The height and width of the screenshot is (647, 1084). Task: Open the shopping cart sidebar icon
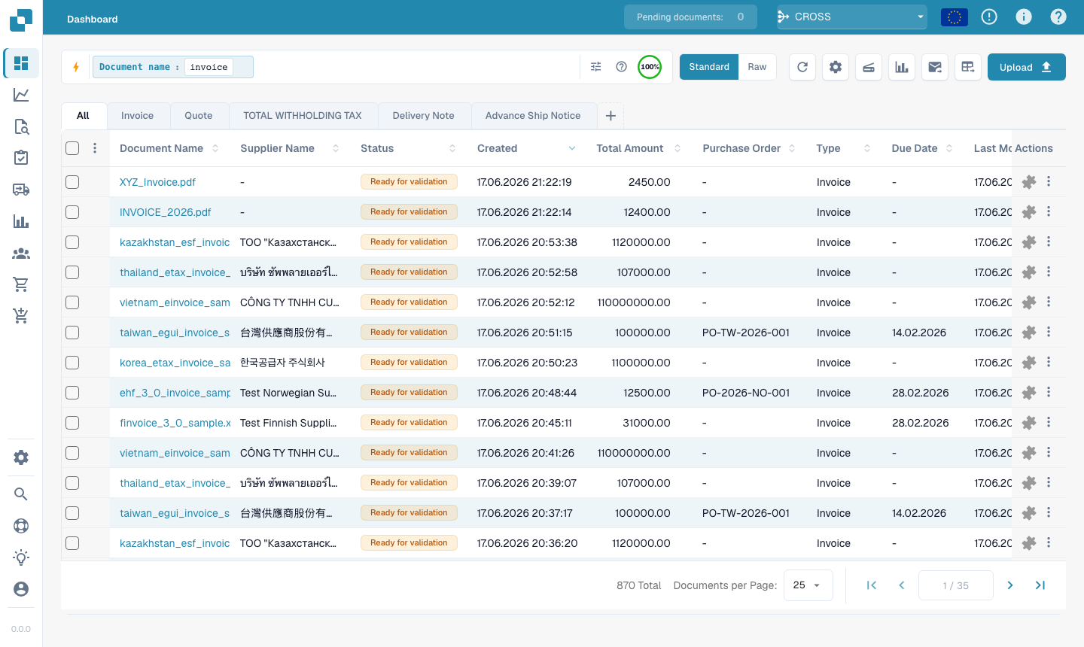coord(21,284)
